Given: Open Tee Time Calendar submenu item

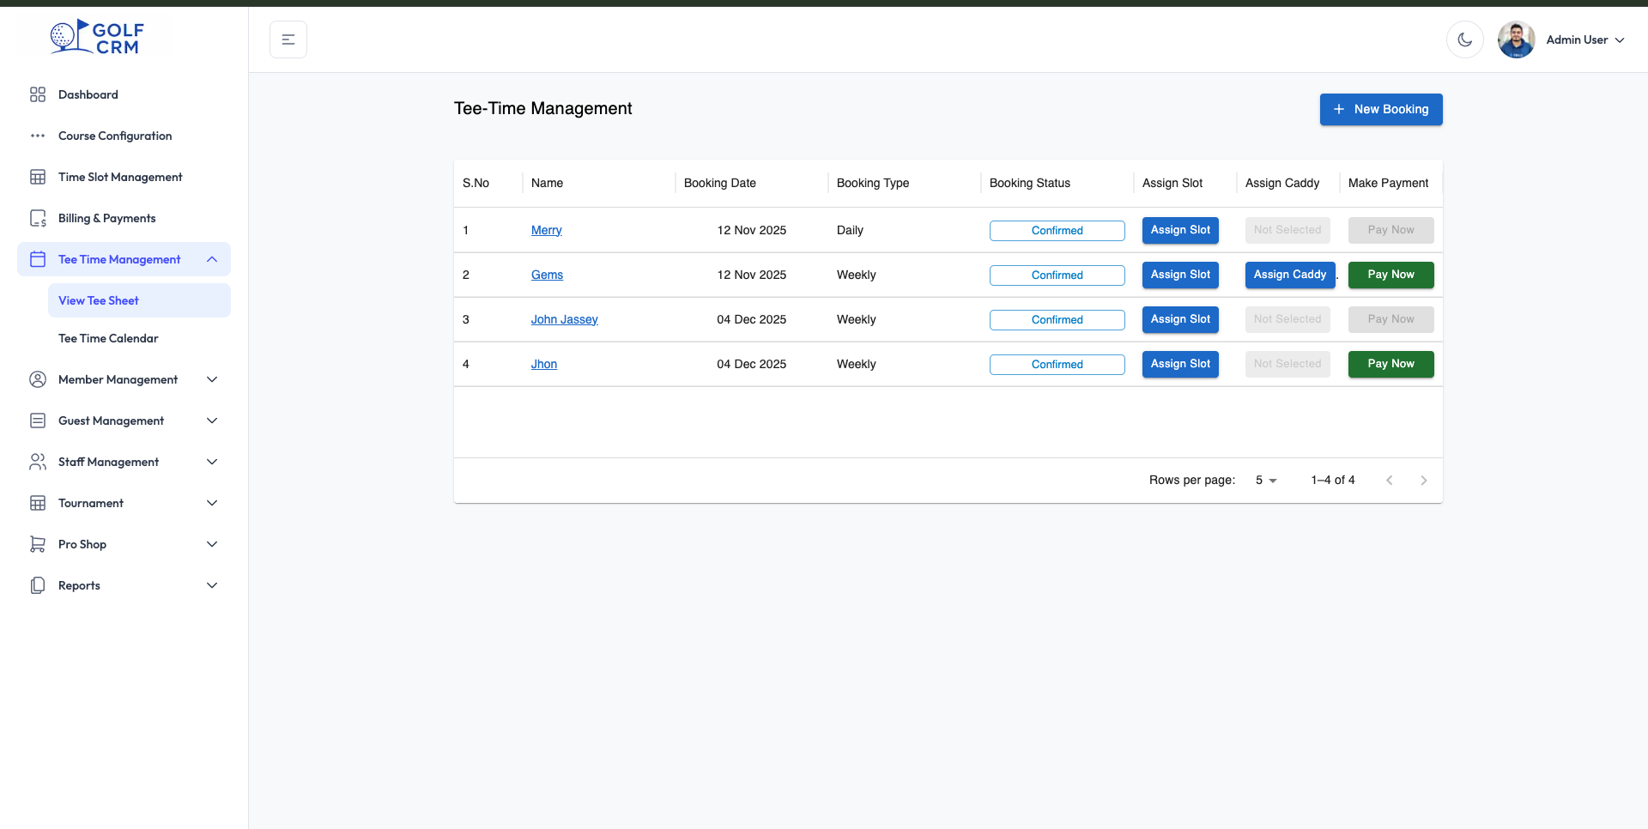Looking at the screenshot, I should [x=139, y=338].
